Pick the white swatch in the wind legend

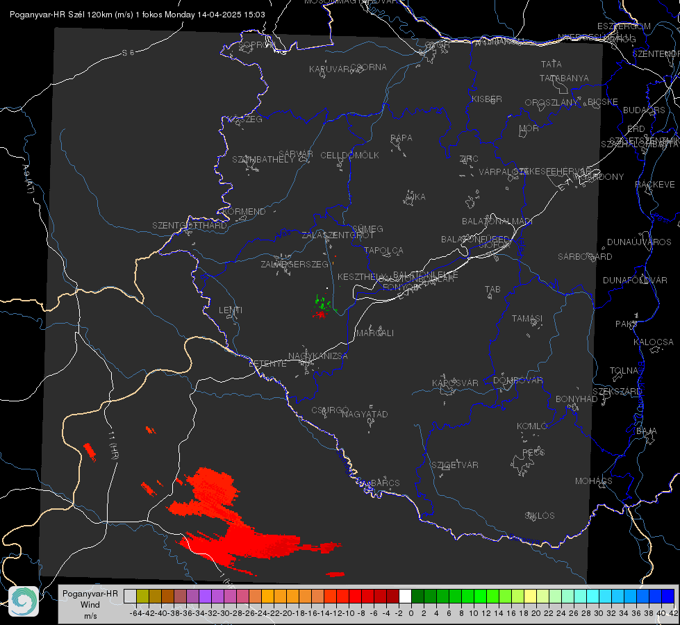pos(405,597)
